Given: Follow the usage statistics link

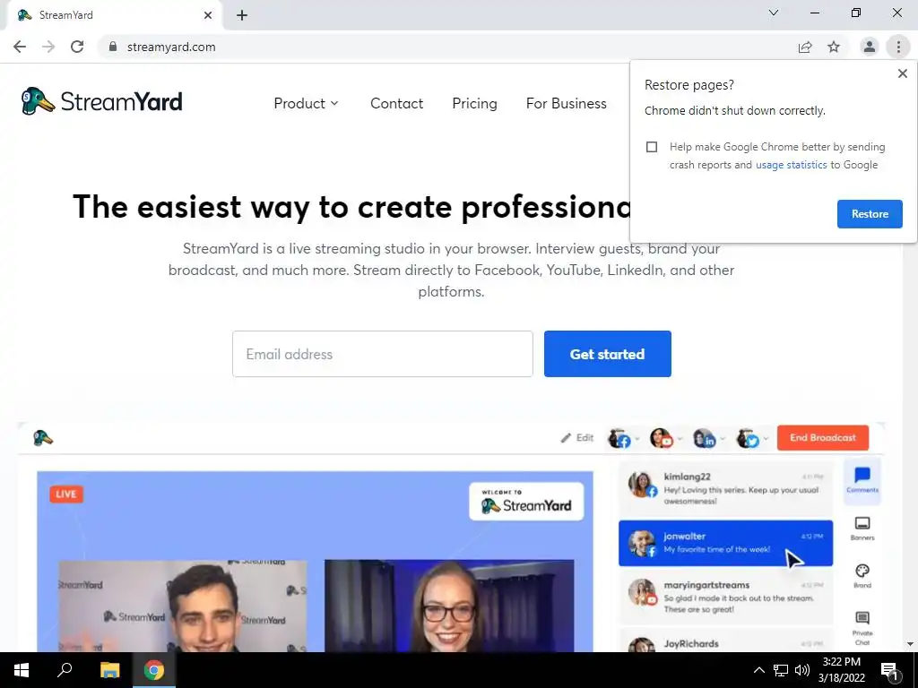Looking at the screenshot, I should [791, 165].
